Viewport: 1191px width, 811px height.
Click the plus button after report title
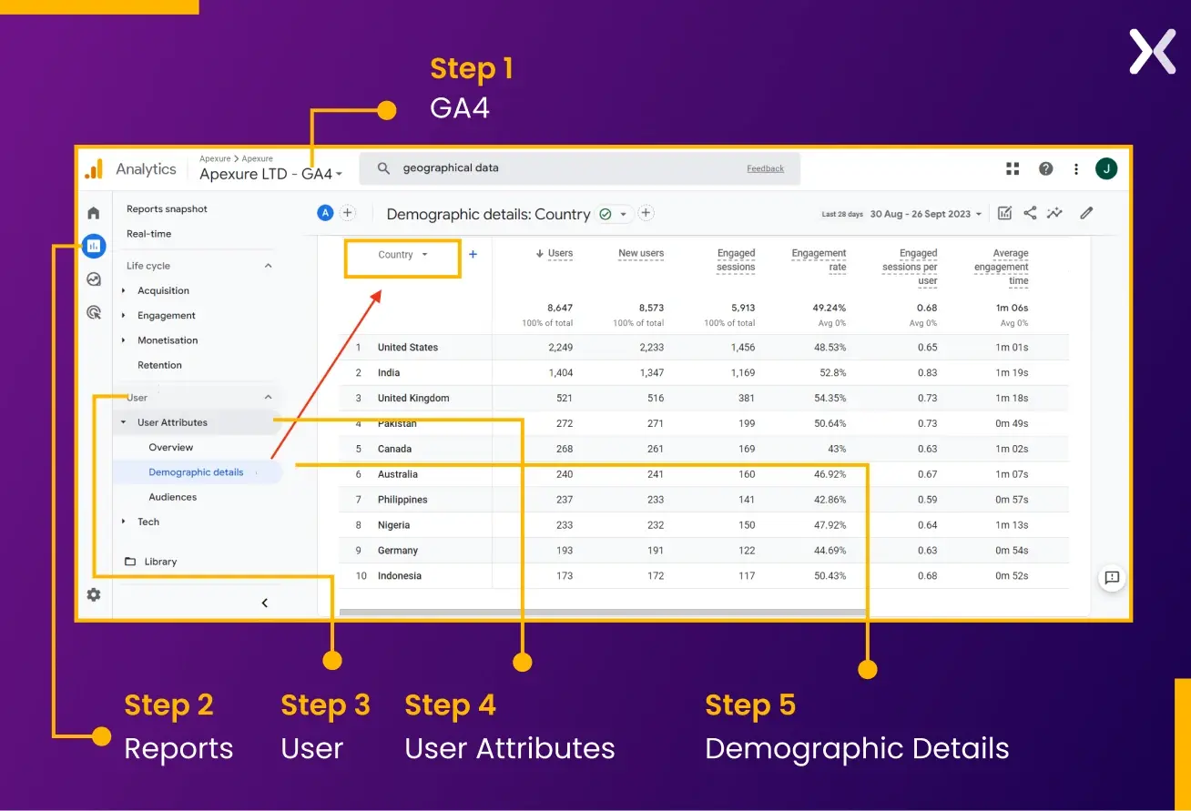pyautogui.click(x=646, y=213)
